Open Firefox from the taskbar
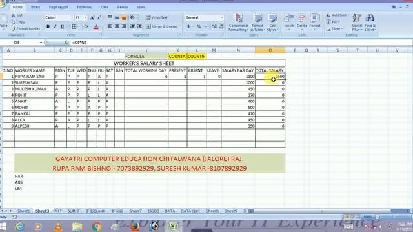The image size is (413, 232). pos(135,226)
